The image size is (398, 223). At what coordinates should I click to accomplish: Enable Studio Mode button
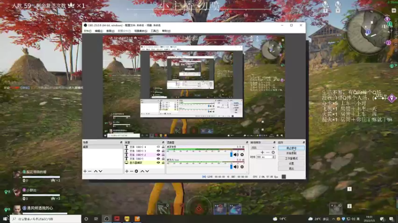292,158
